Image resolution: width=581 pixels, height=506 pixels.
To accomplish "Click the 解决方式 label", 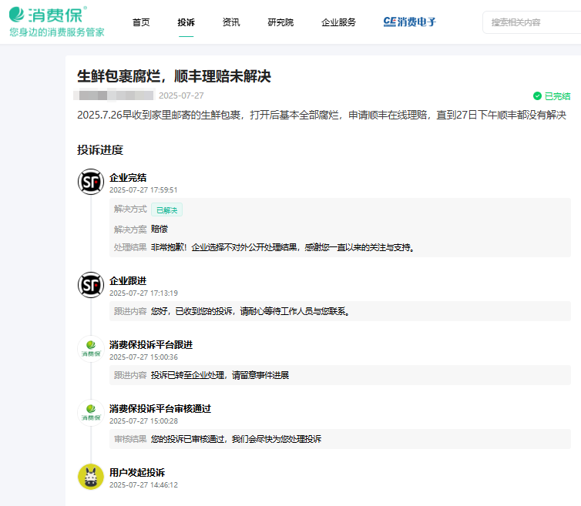I will (130, 209).
